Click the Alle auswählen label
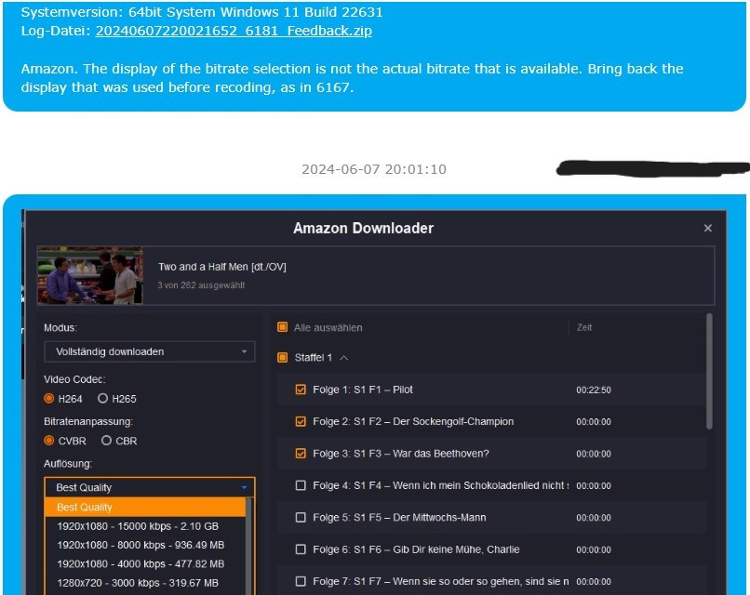This screenshot has height=595, width=750. pos(328,328)
